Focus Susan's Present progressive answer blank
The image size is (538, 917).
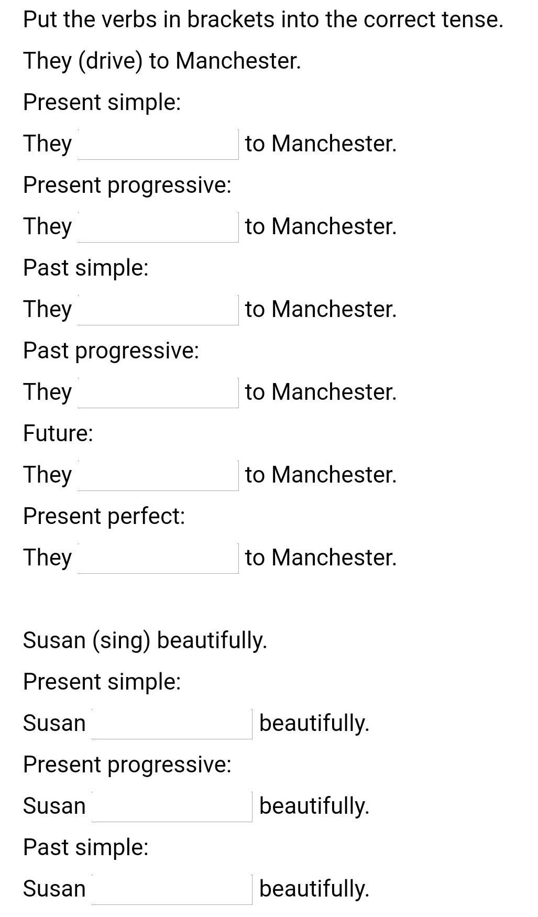(x=172, y=806)
